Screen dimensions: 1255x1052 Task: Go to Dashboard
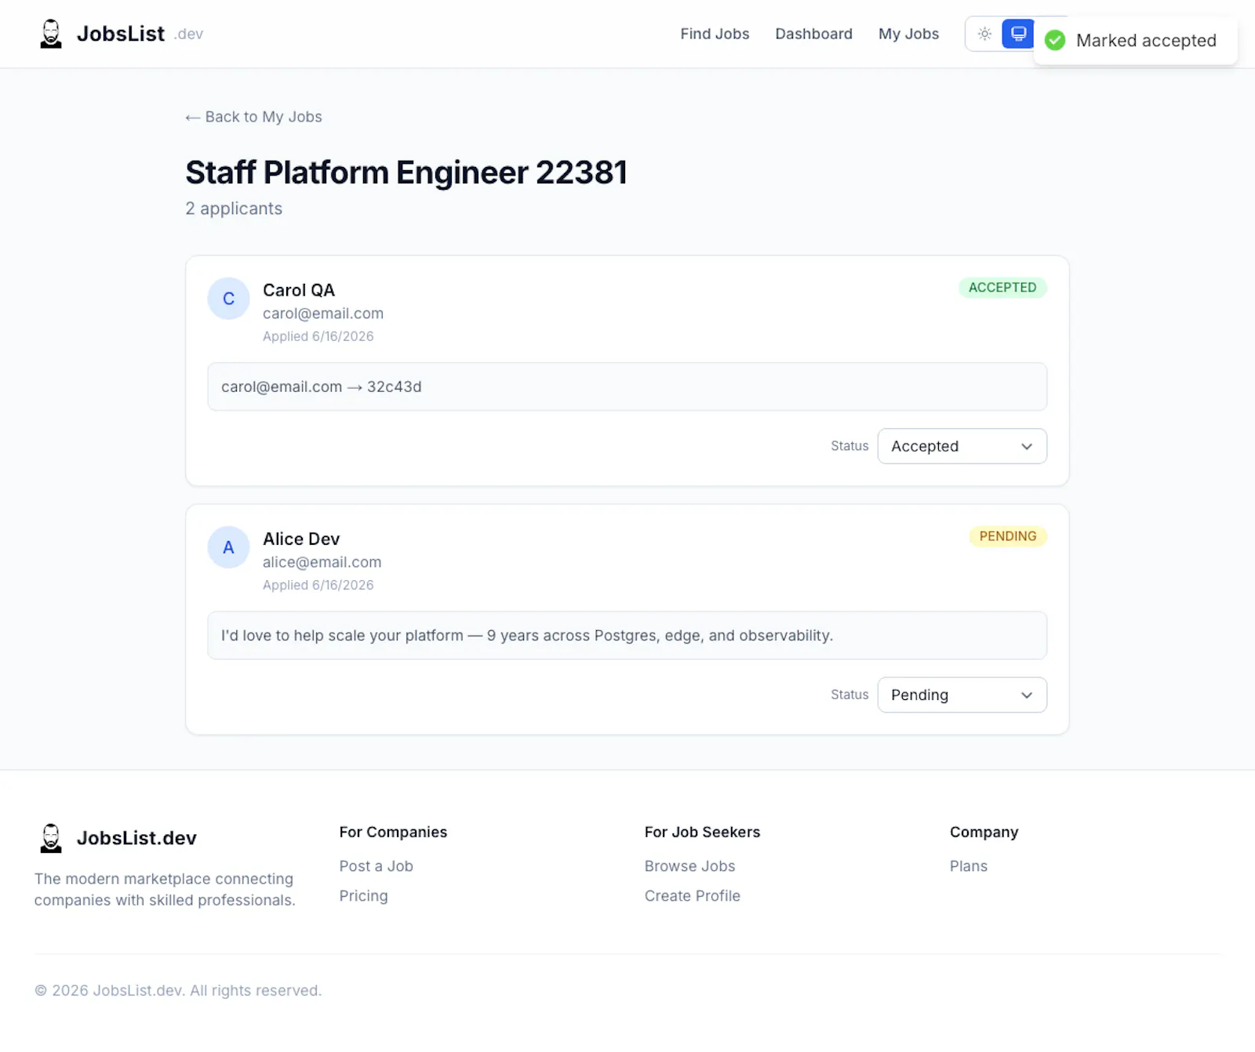click(813, 34)
